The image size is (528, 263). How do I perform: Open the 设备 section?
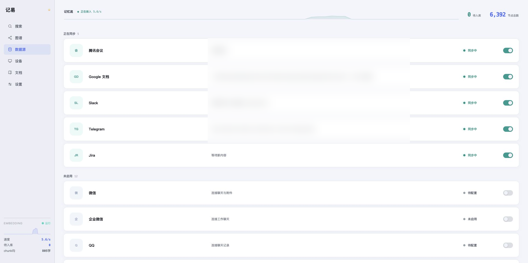(x=27, y=61)
